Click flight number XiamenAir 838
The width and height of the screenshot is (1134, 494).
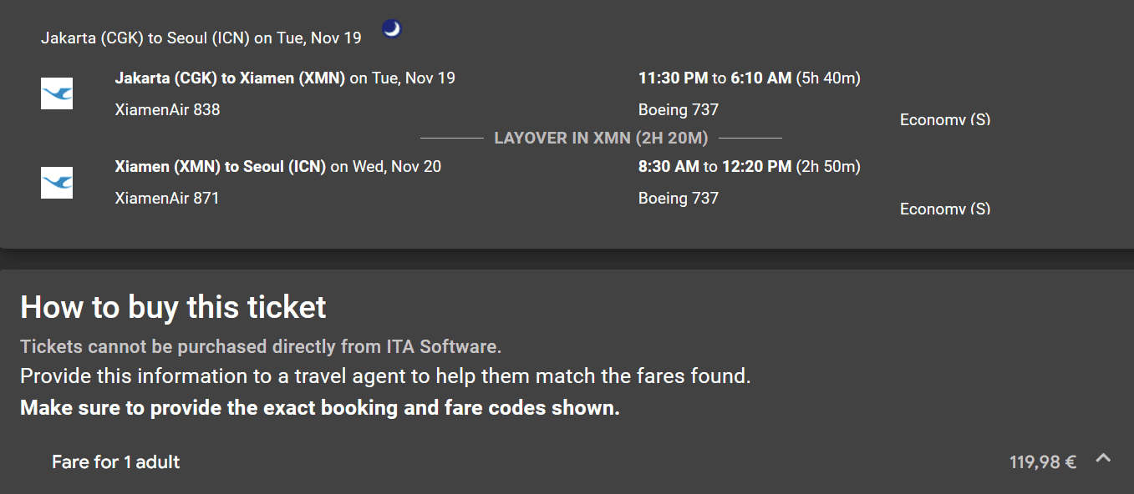click(167, 109)
